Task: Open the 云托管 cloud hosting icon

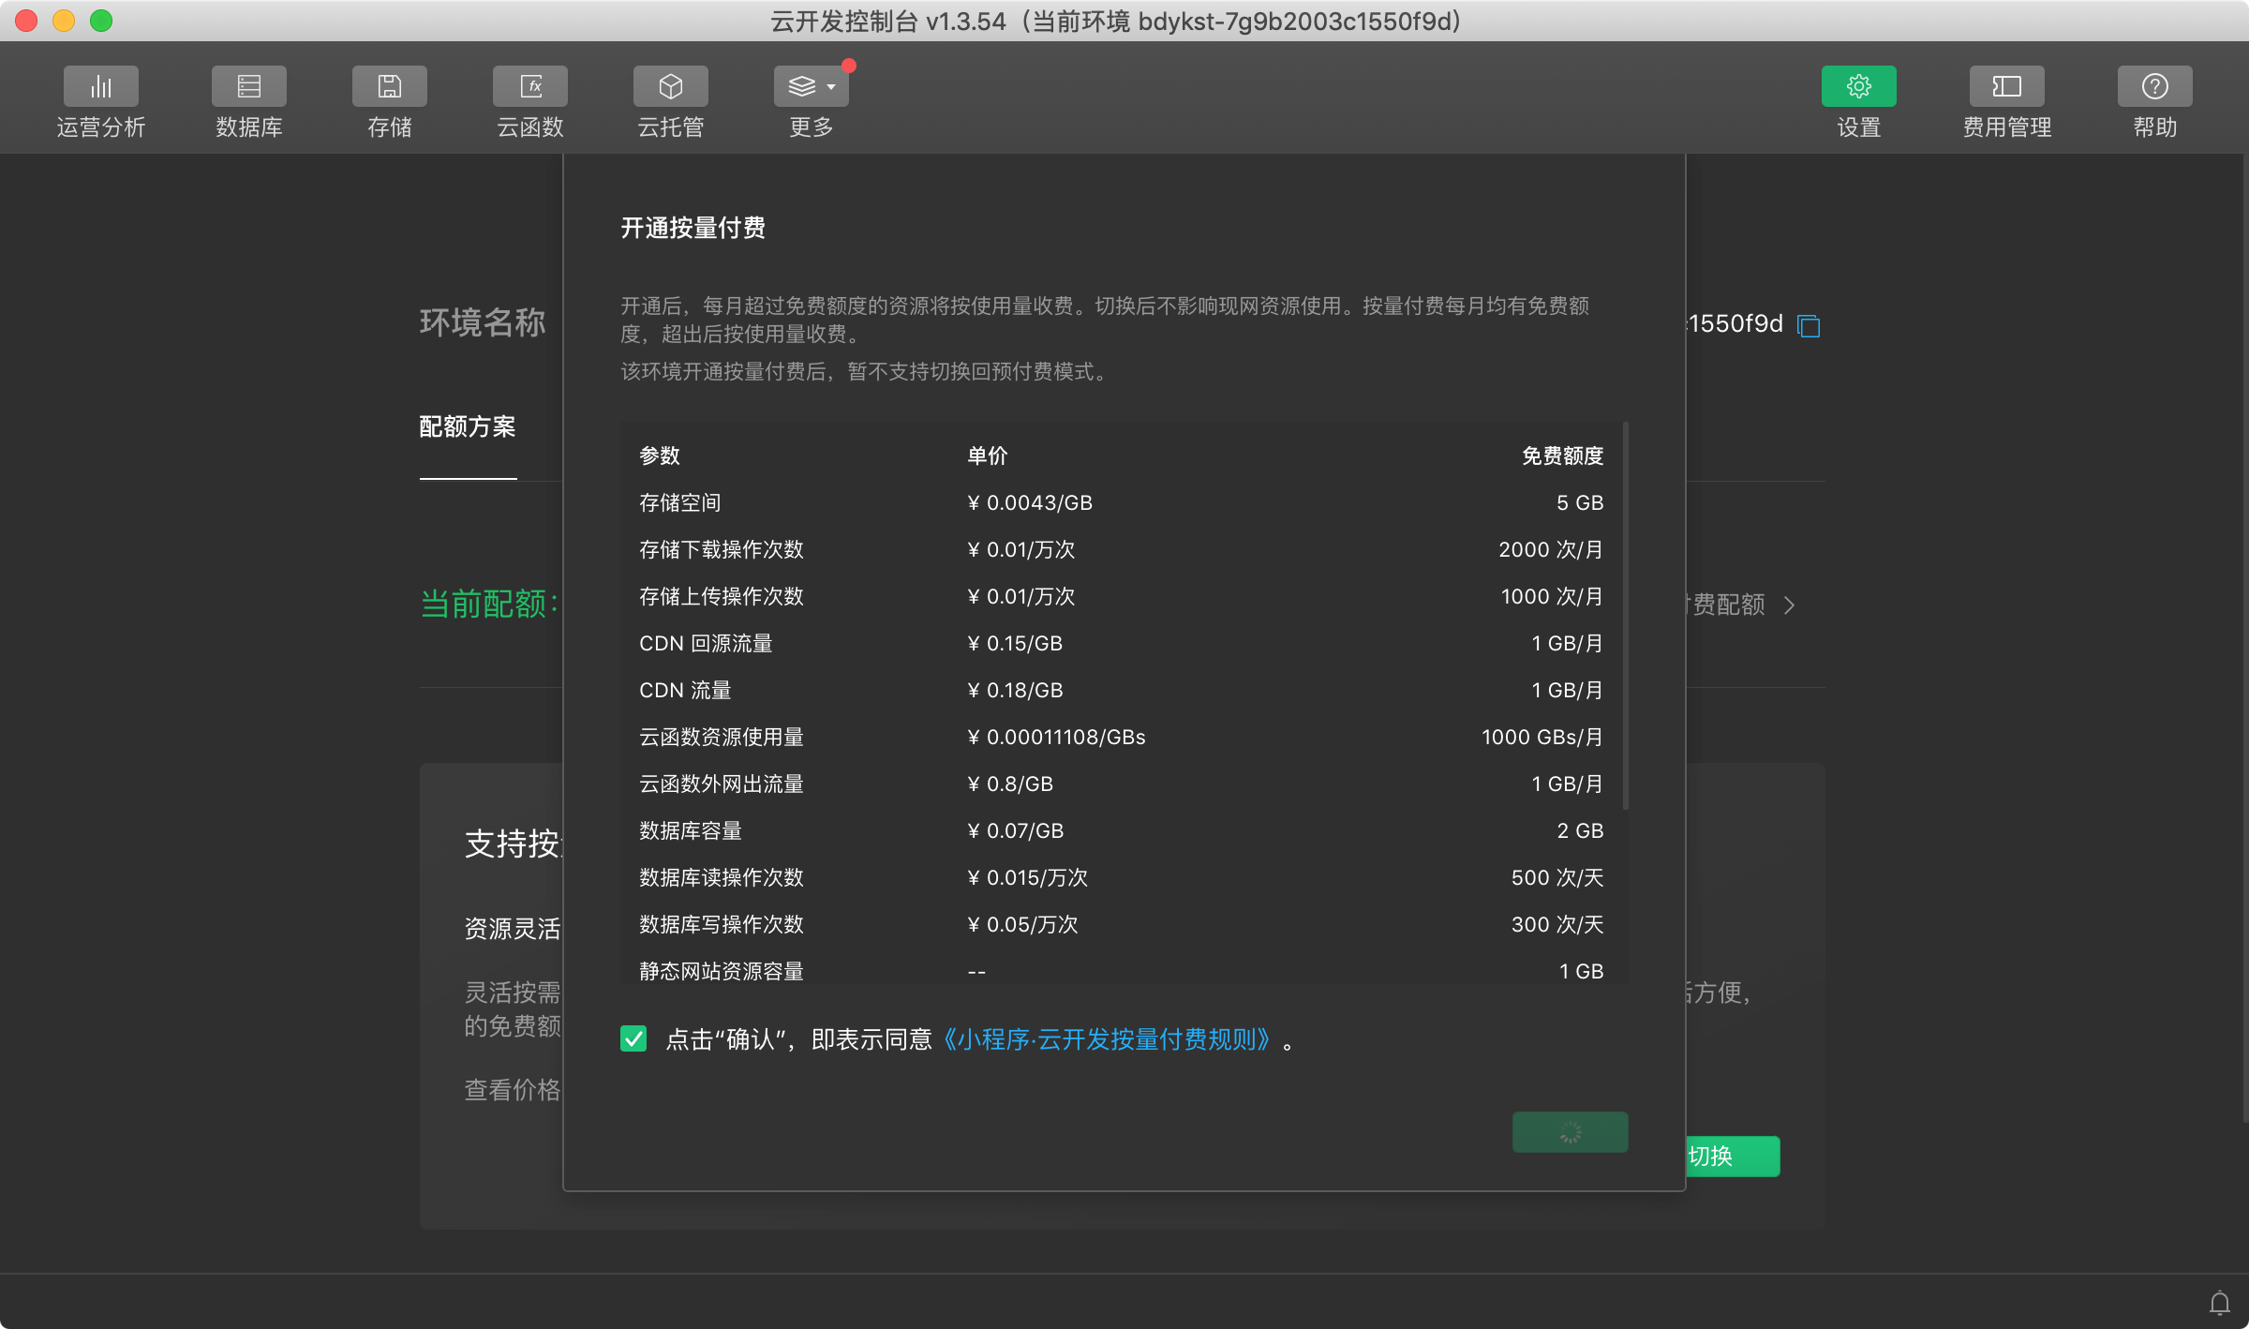Action: pyautogui.click(x=670, y=87)
